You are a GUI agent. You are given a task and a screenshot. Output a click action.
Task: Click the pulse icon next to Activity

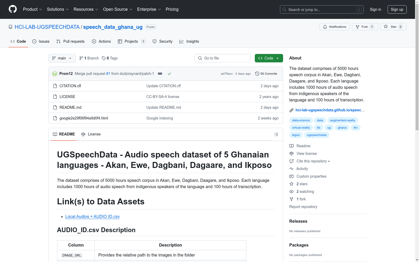pyautogui.click(x=291, y=169)
